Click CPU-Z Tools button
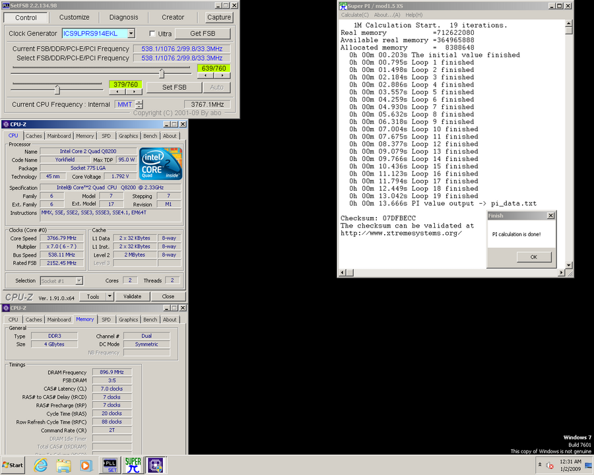The width and height of the screenshot is (594, 475). [93, 296]
